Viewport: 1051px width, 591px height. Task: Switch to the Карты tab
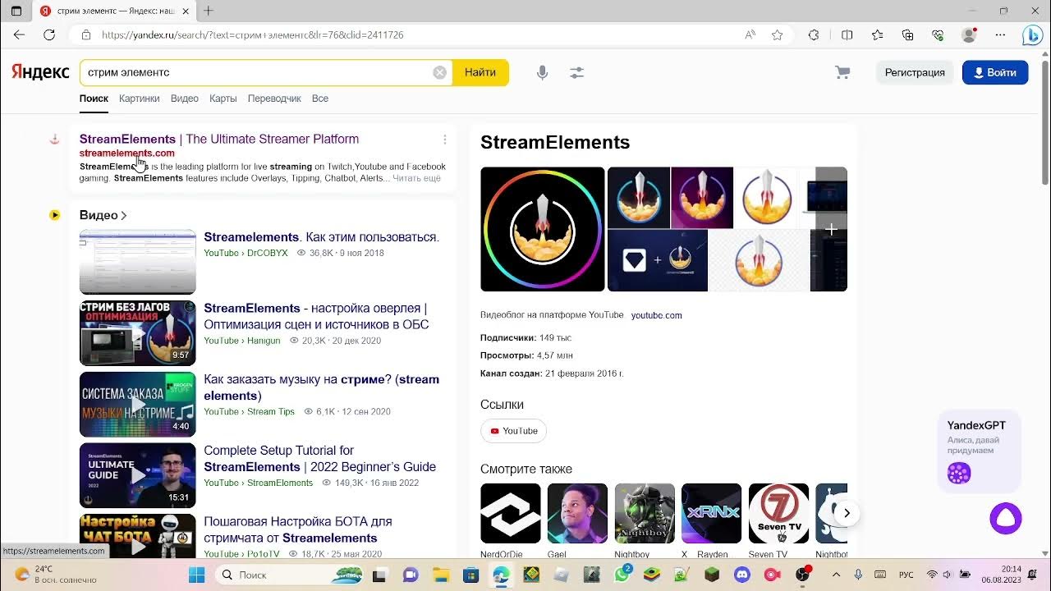[x=223, y=98]
